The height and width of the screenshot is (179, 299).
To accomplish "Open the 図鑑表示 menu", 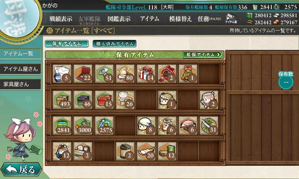I will click(119, 19).
